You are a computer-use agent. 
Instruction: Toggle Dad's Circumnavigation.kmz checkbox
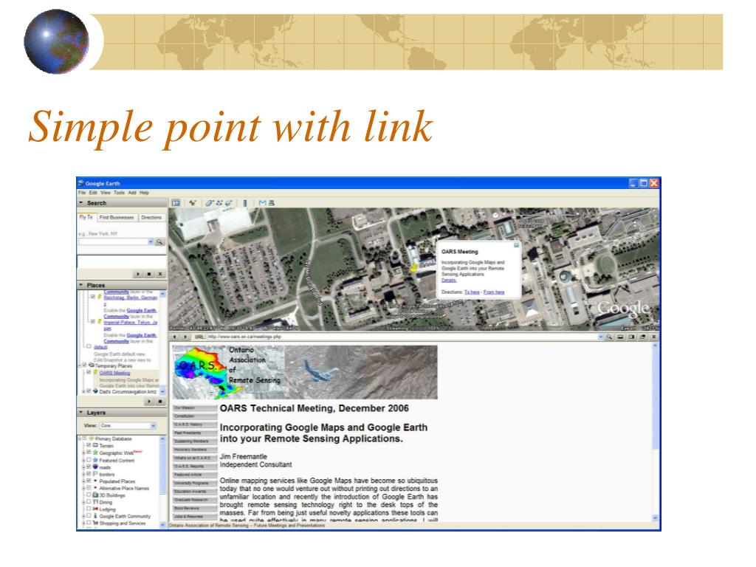89,391
